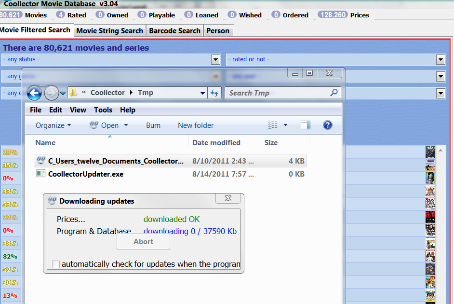Expand the view options dropdown arrow

[285, 125]
